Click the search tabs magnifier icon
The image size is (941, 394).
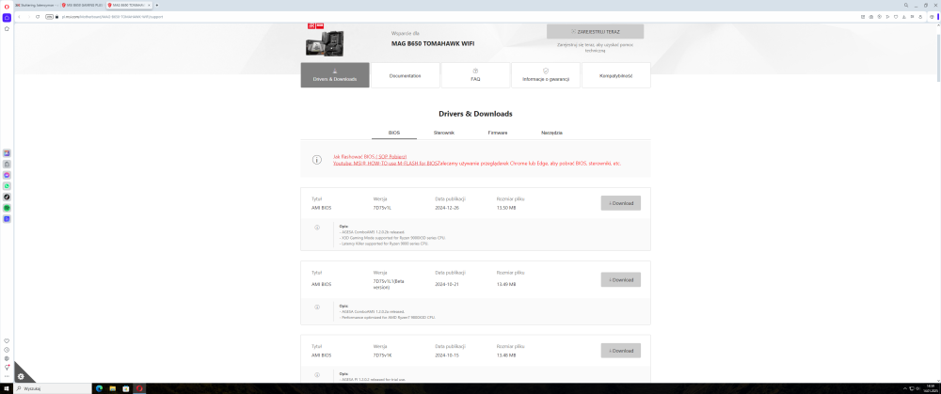pyautogui.click(x=905, y=5)
